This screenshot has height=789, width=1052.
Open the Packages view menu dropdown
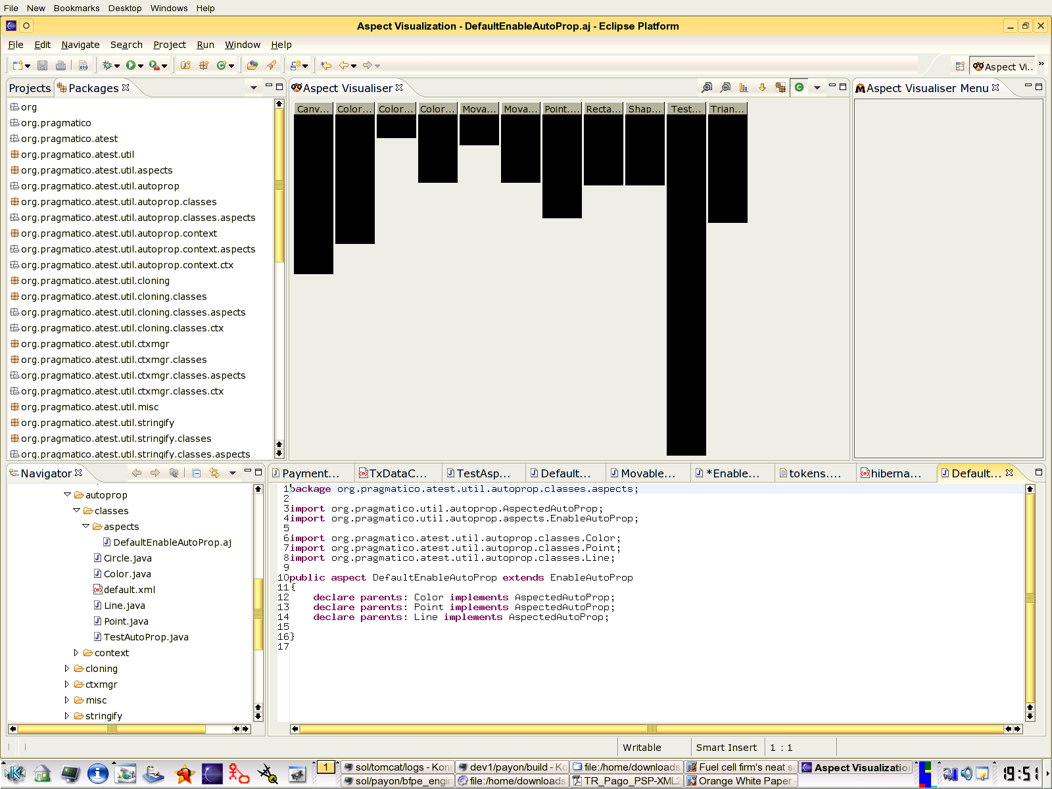coord(253,87)
